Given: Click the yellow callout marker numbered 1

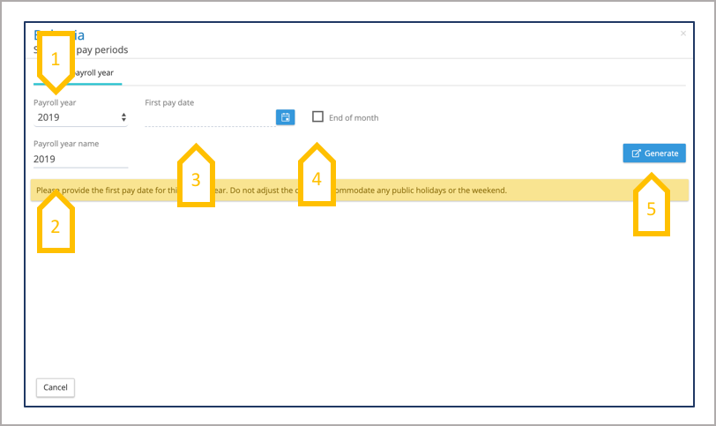Looking at the screenshot, I should click(55, 60).
